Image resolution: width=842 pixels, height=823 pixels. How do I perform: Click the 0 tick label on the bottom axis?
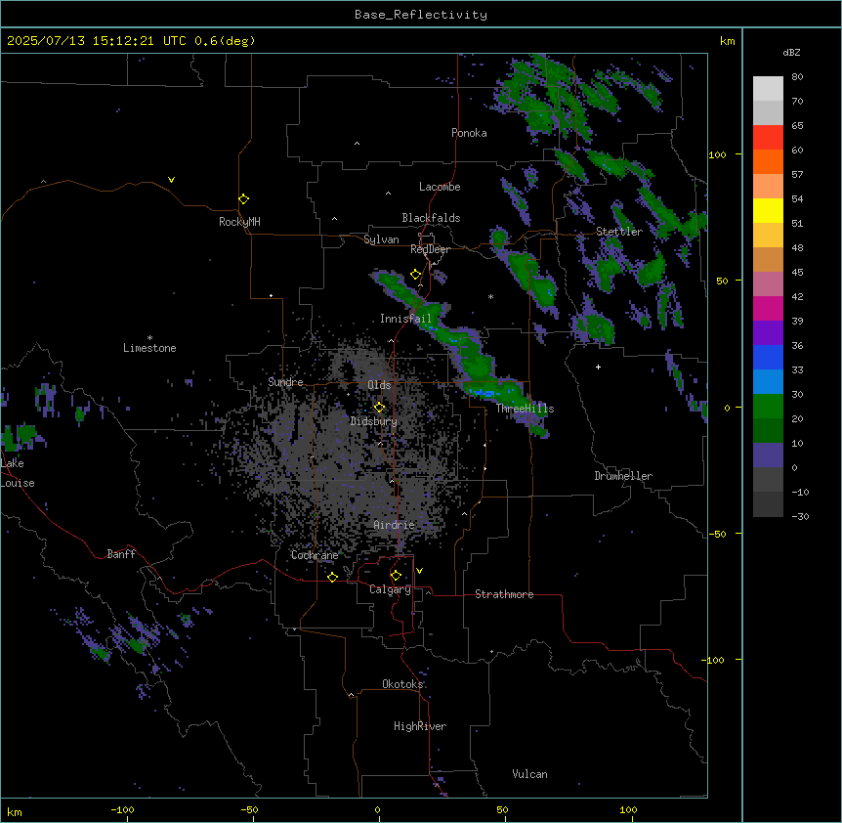pos(377,809)
